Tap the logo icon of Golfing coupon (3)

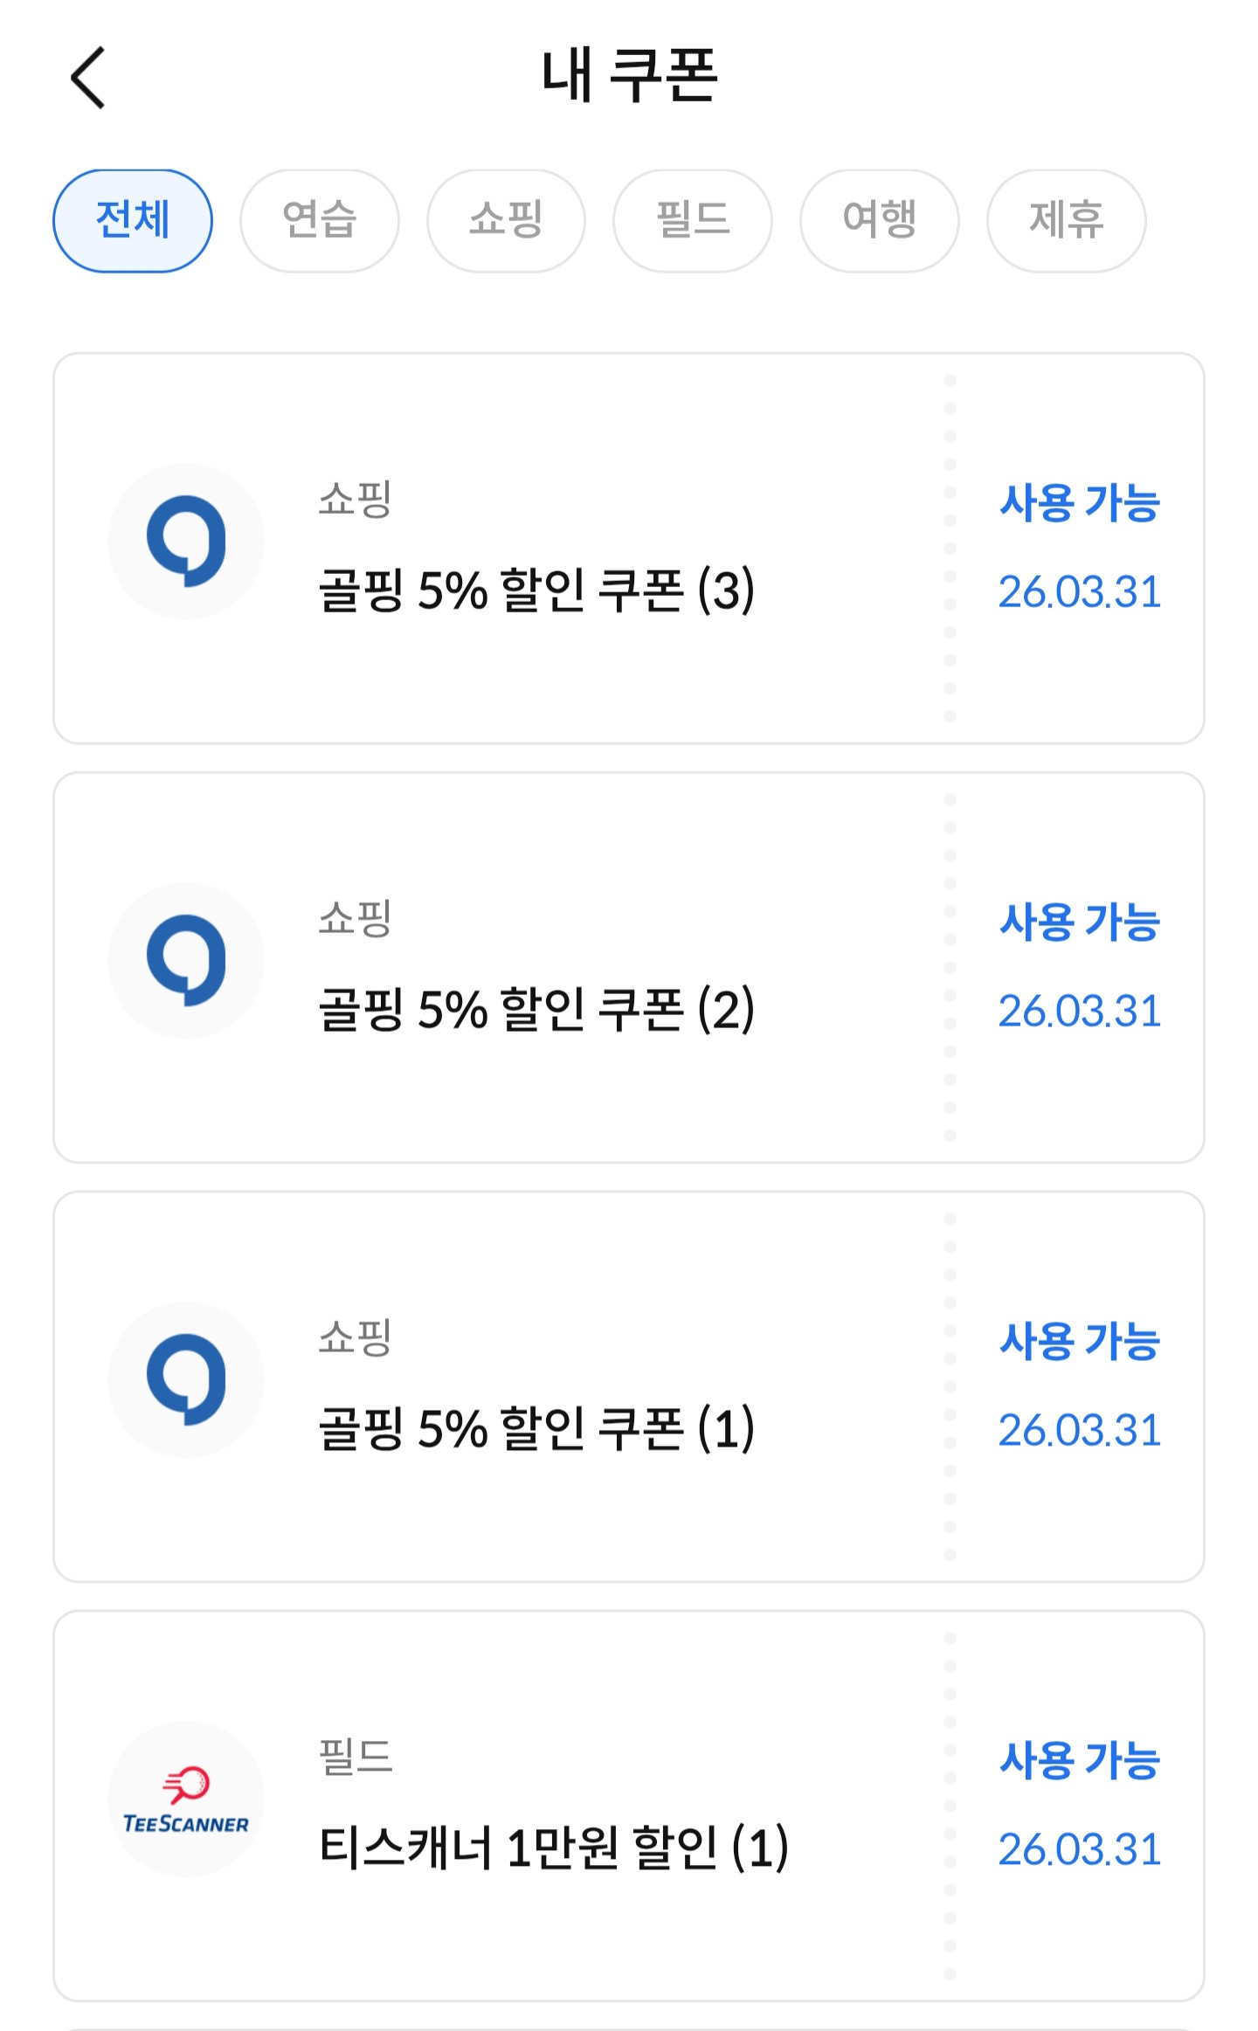click(x=186, y=542)
